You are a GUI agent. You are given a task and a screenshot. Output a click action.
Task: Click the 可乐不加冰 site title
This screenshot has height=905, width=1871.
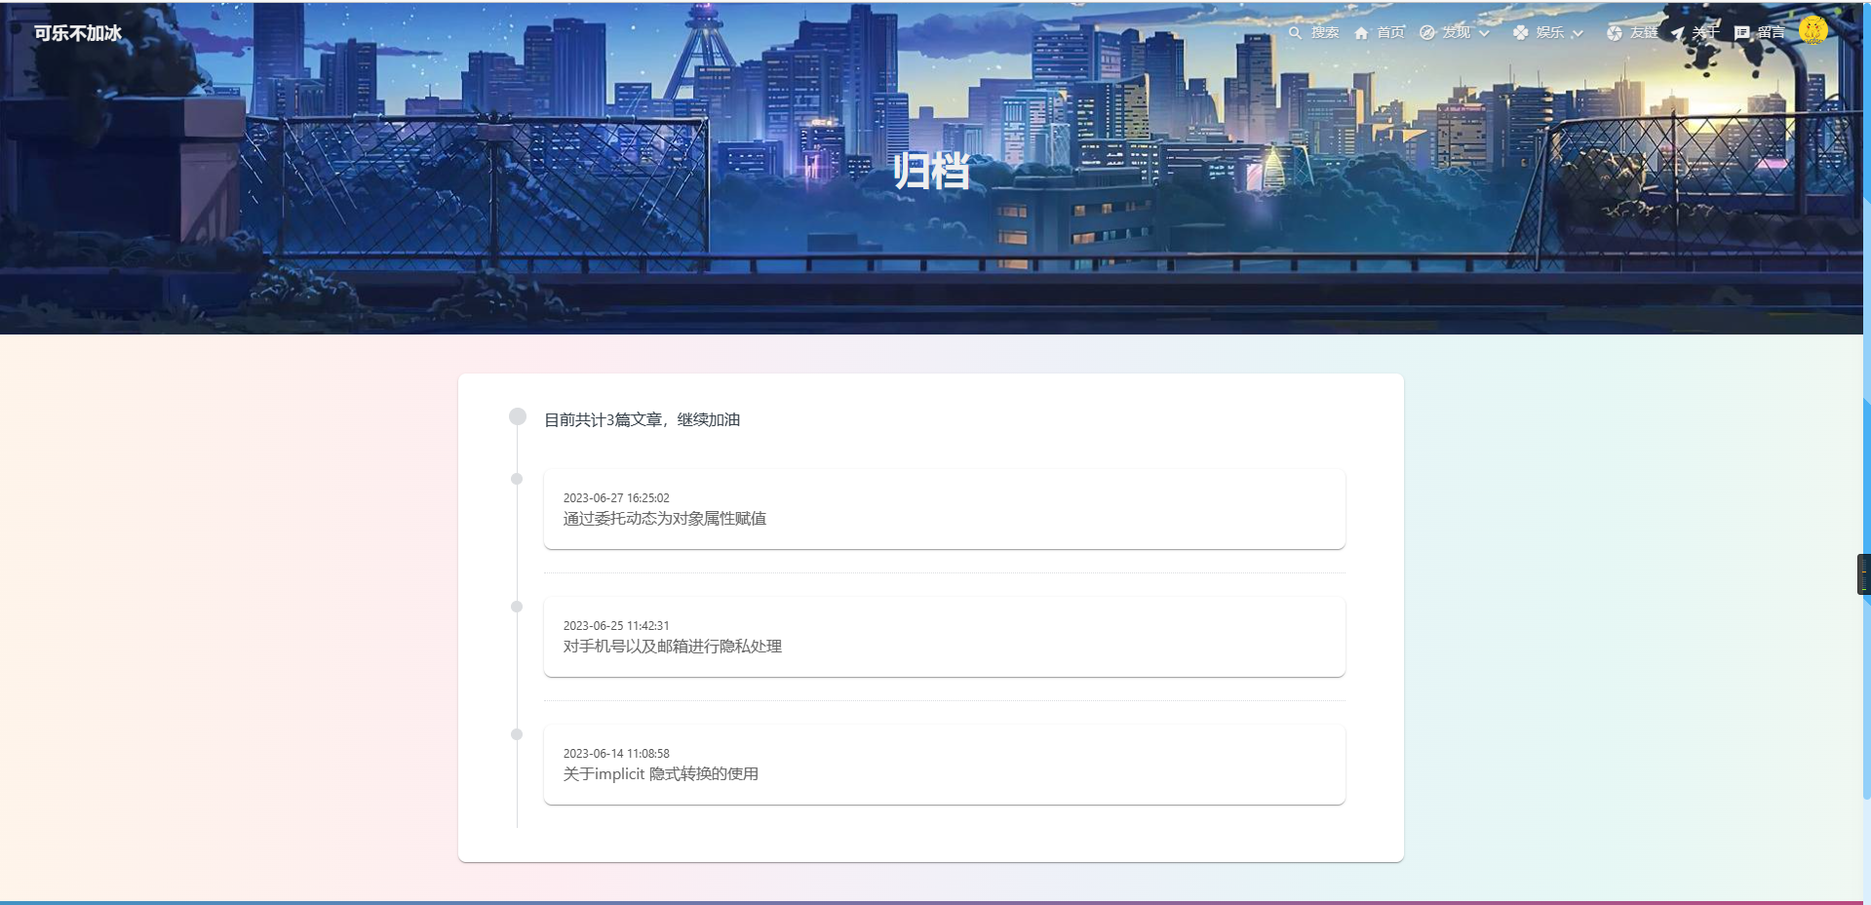(78, 32)
